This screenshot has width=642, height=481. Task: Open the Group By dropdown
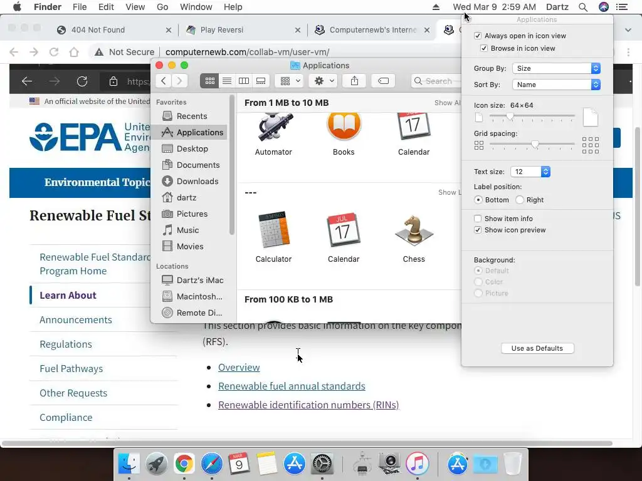point(557,68)
